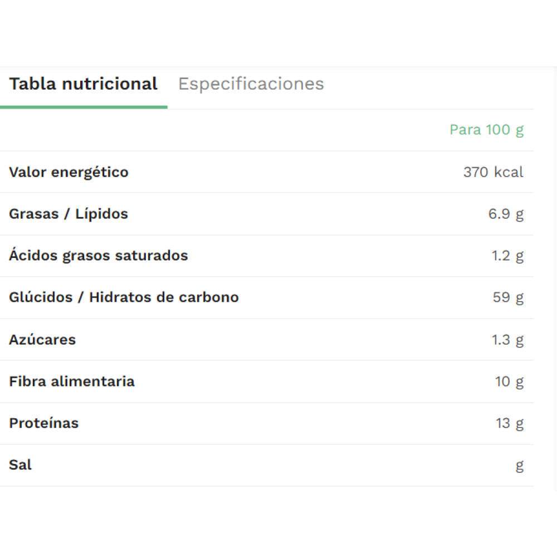Select the 13 g protein value
Screen dimensions: 557x557
point(510,423)
